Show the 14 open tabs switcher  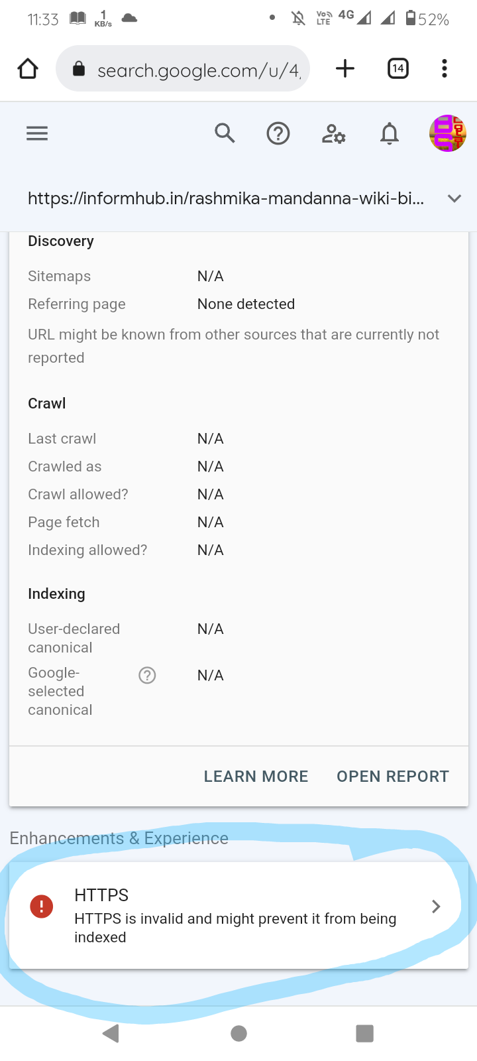pyautogui.click(x=397, y=68)
